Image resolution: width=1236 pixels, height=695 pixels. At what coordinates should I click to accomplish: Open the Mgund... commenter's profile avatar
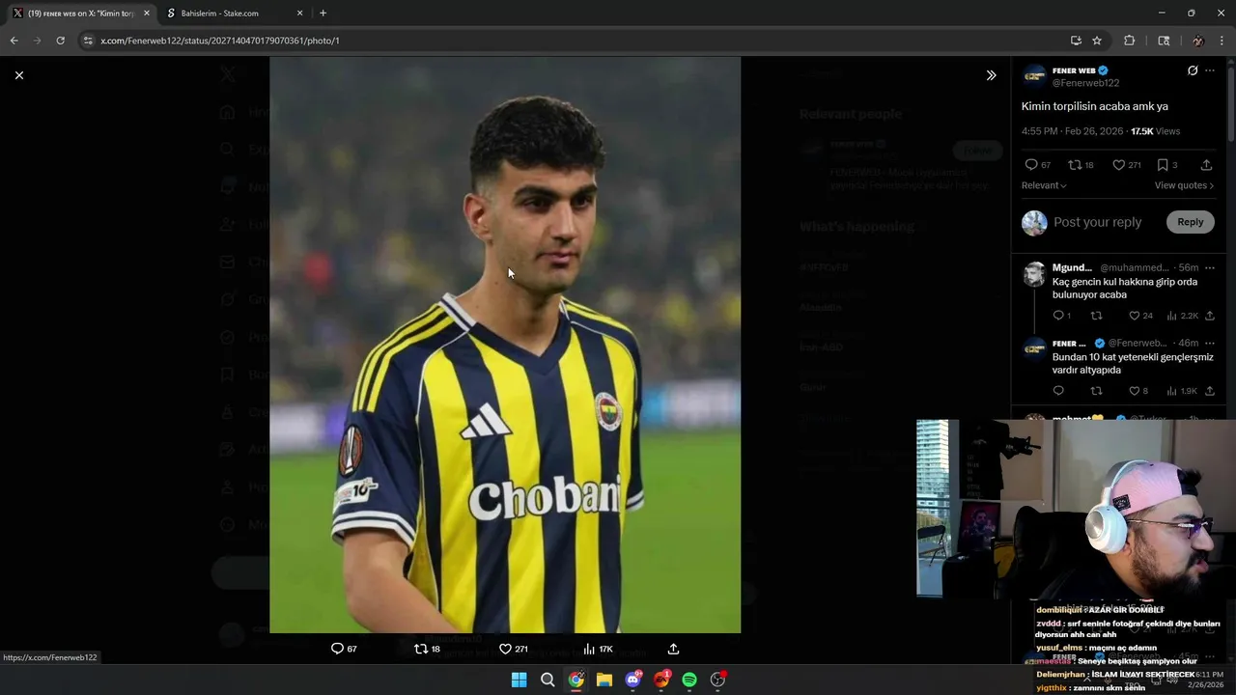tap(1034, 274)
